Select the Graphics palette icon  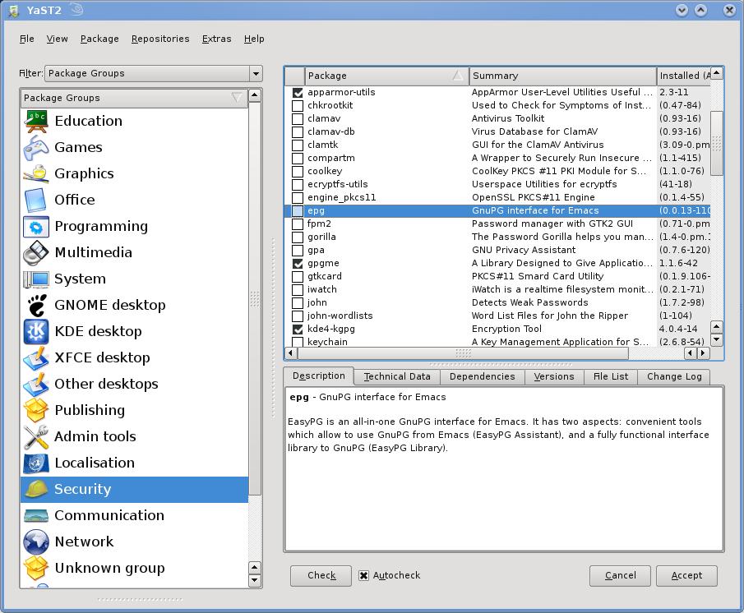[x=36, y=173]
